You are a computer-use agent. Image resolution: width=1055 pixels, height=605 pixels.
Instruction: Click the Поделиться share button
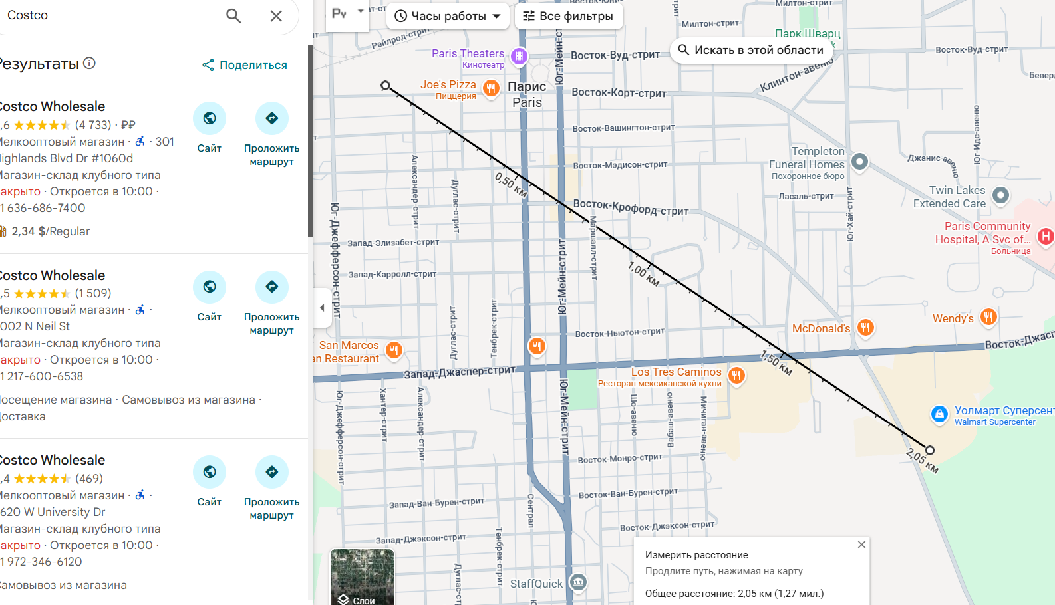245,65
